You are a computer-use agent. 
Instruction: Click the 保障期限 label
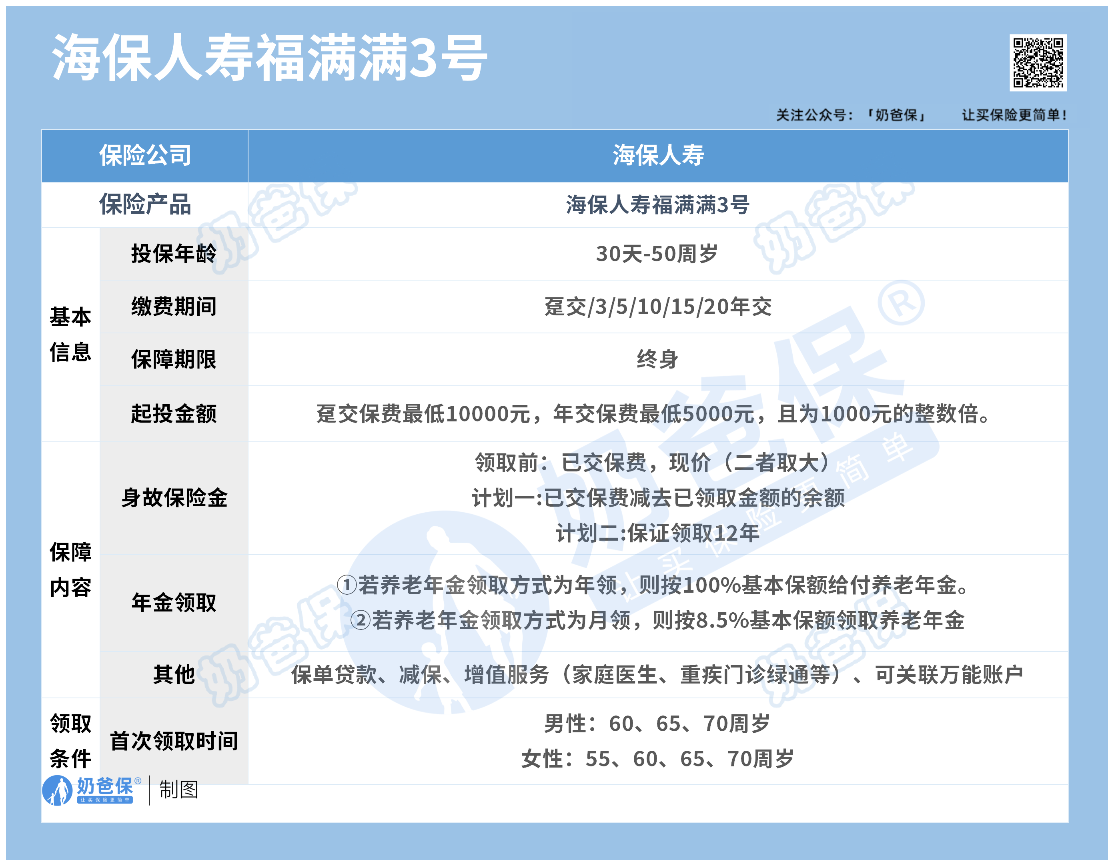pos(173,359)
